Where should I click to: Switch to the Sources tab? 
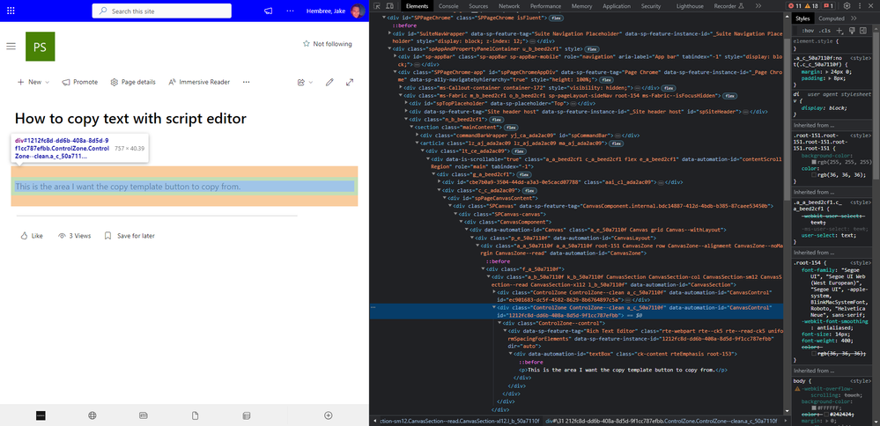tap(478, 6)
